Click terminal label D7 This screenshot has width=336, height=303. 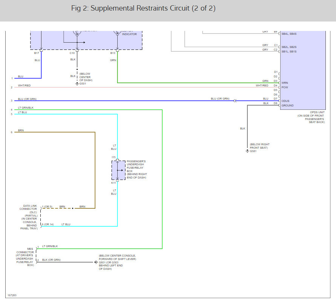[x=276, y=98]
